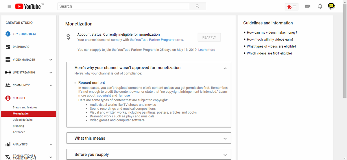Viewport: 347px width, 160px height.
Task: Click the Channel person icon
Action: (x=8, y=98)
